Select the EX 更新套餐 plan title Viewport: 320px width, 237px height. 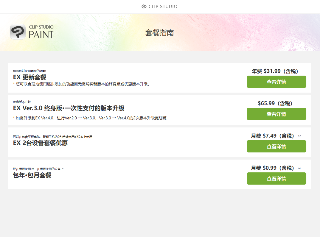click(30, 77)
